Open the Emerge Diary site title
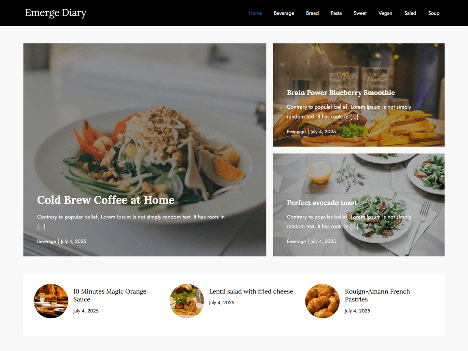Image resolution: width=468 pixels, height=351 pixels. point(56,13)
